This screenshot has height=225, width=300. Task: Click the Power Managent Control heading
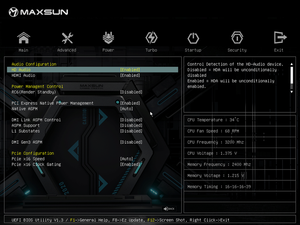coord(37,86)
